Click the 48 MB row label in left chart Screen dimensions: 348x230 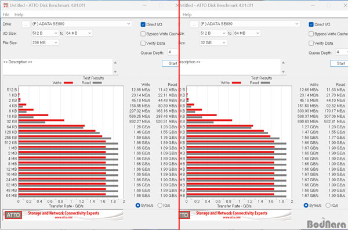pos(12,191)
